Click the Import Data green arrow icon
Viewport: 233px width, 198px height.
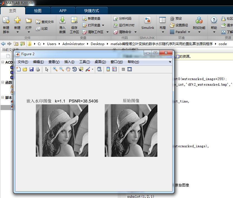pos(62,20)
